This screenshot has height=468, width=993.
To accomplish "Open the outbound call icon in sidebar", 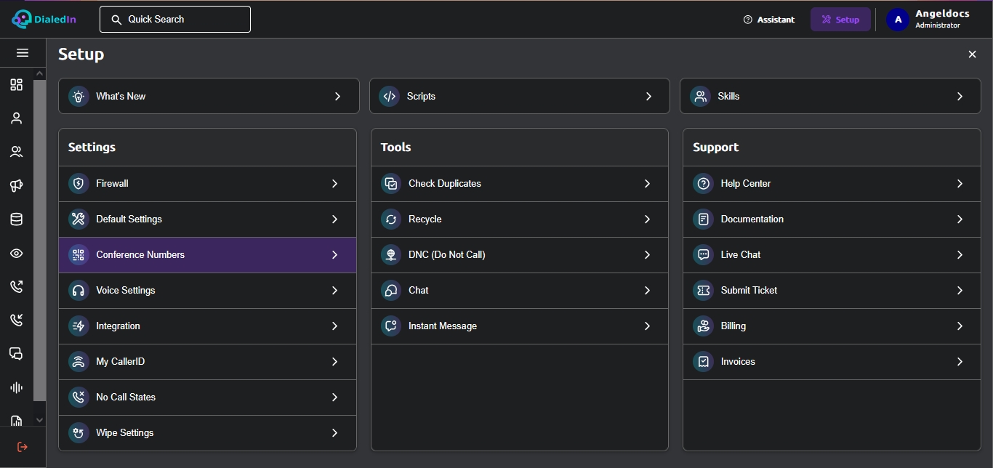I will point(16,286).
